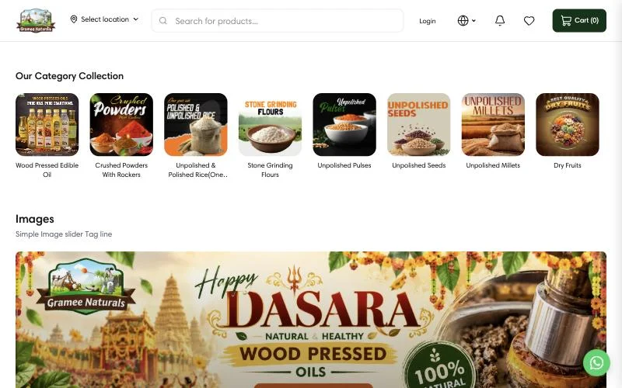The image size is (622, 388).
Task: View the Unpolished Millets category image
Action: 493,124
